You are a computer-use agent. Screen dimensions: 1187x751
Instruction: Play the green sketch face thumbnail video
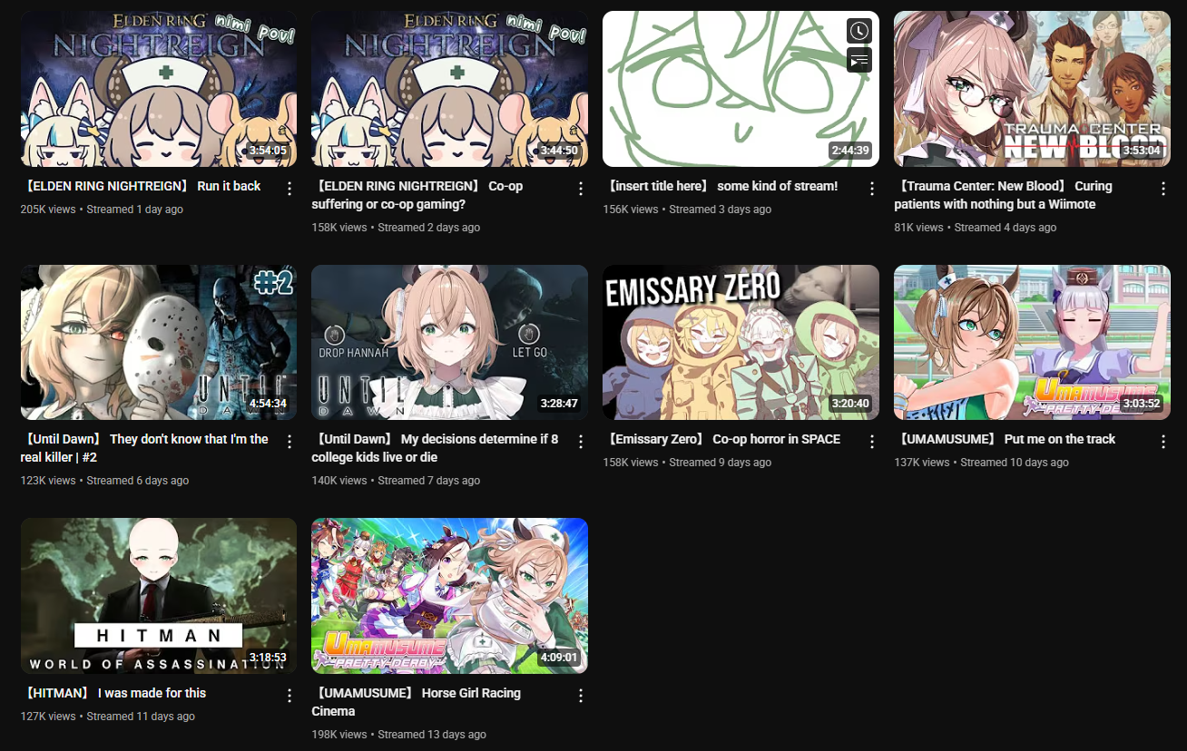click(741, 89)
